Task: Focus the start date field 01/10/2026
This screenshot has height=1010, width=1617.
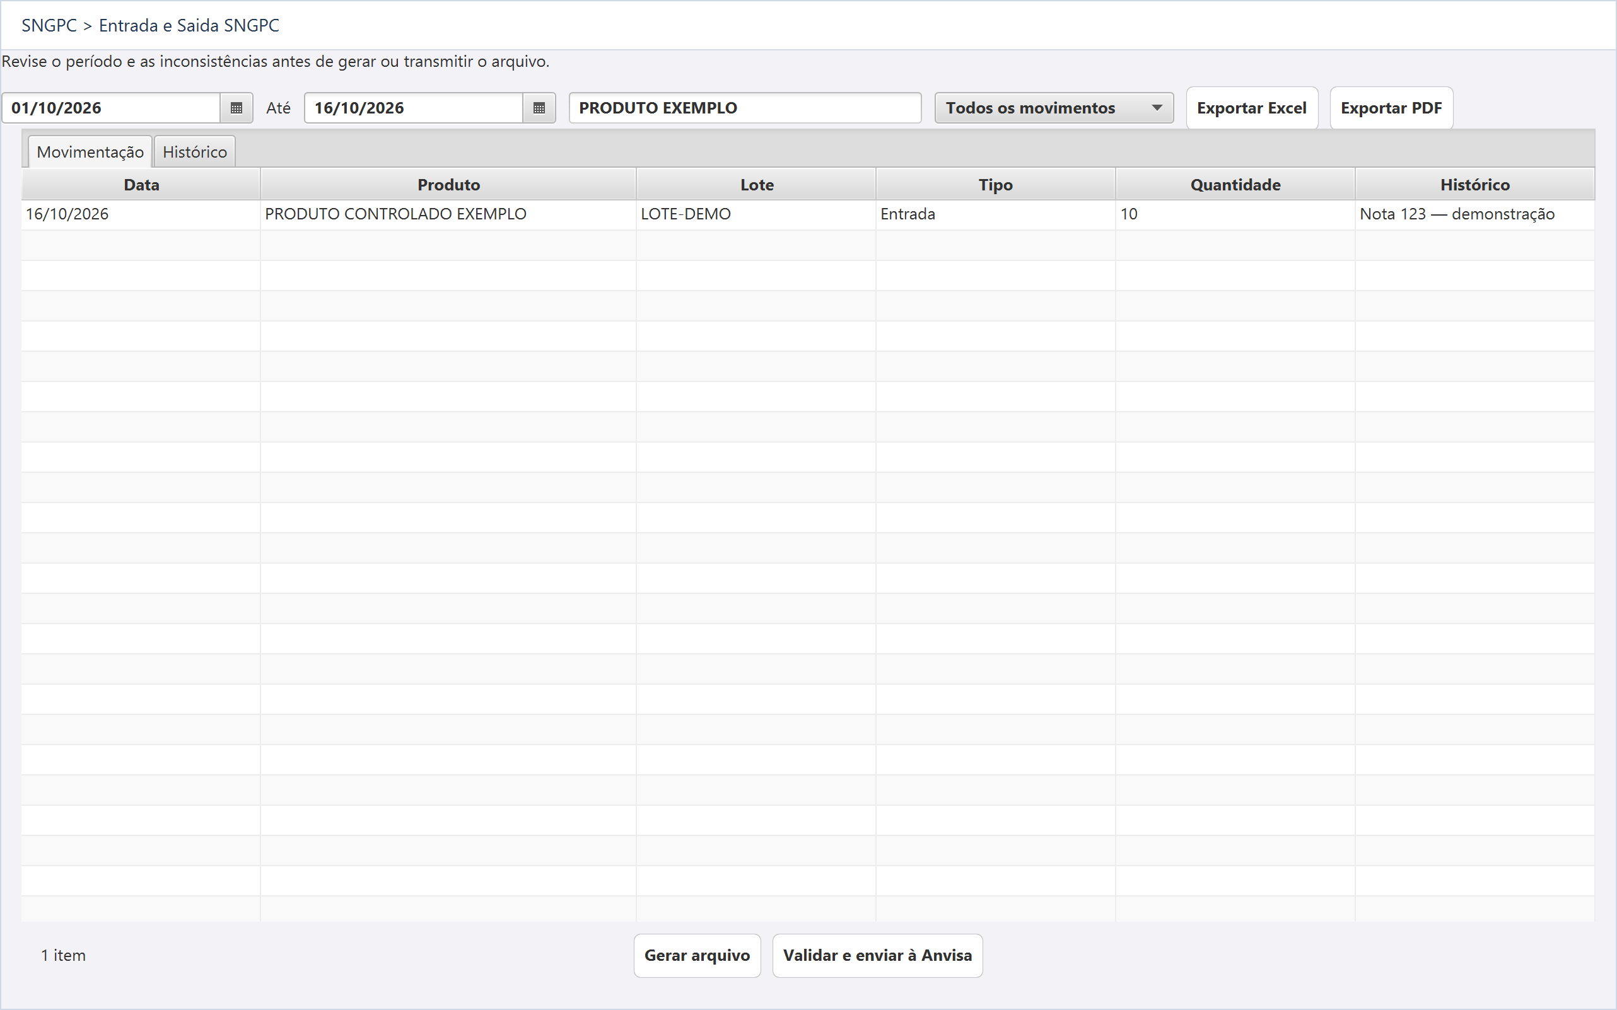Action: click(111, 108)
